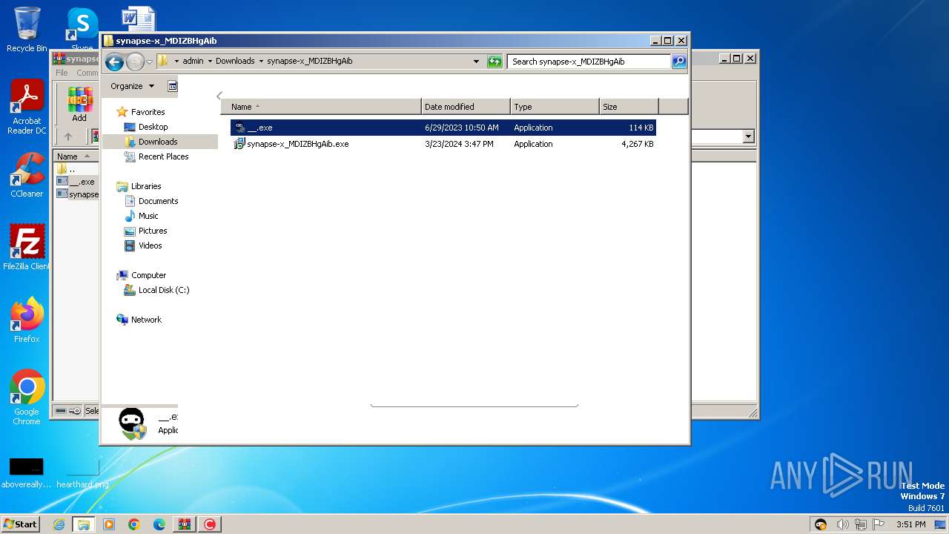Open Acrobat Reader DC shortcut

click(27, 108)
